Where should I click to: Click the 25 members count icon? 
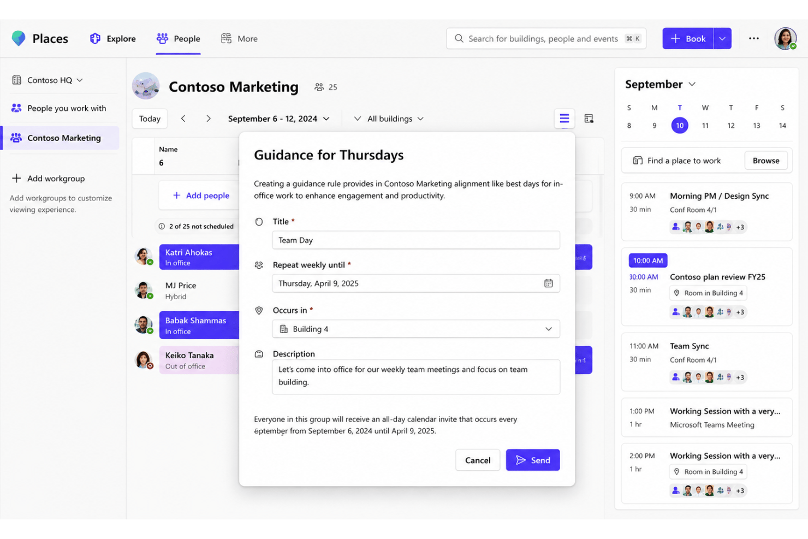319,87
